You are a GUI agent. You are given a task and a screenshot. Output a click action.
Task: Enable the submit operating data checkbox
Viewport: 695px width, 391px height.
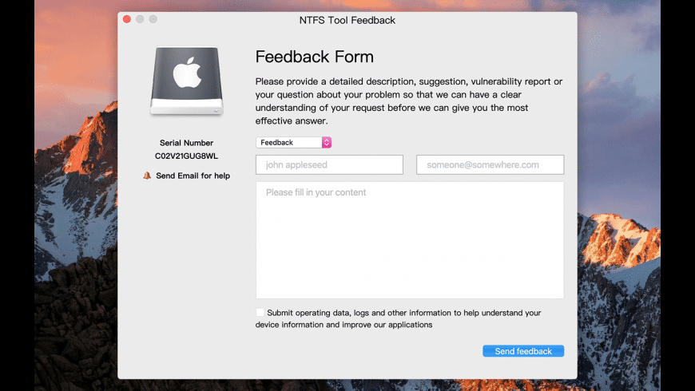click(260, 312)
